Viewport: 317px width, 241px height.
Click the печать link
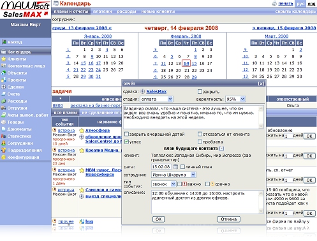[286, 3]
